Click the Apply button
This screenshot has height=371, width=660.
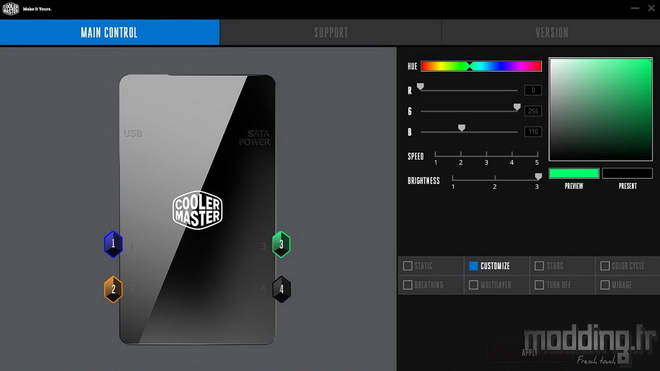click(x=529, y=353)
